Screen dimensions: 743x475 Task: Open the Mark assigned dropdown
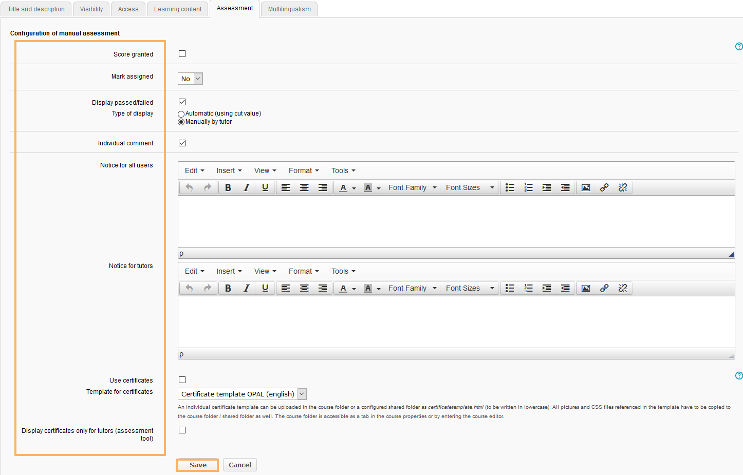click(x=191, y=79)
